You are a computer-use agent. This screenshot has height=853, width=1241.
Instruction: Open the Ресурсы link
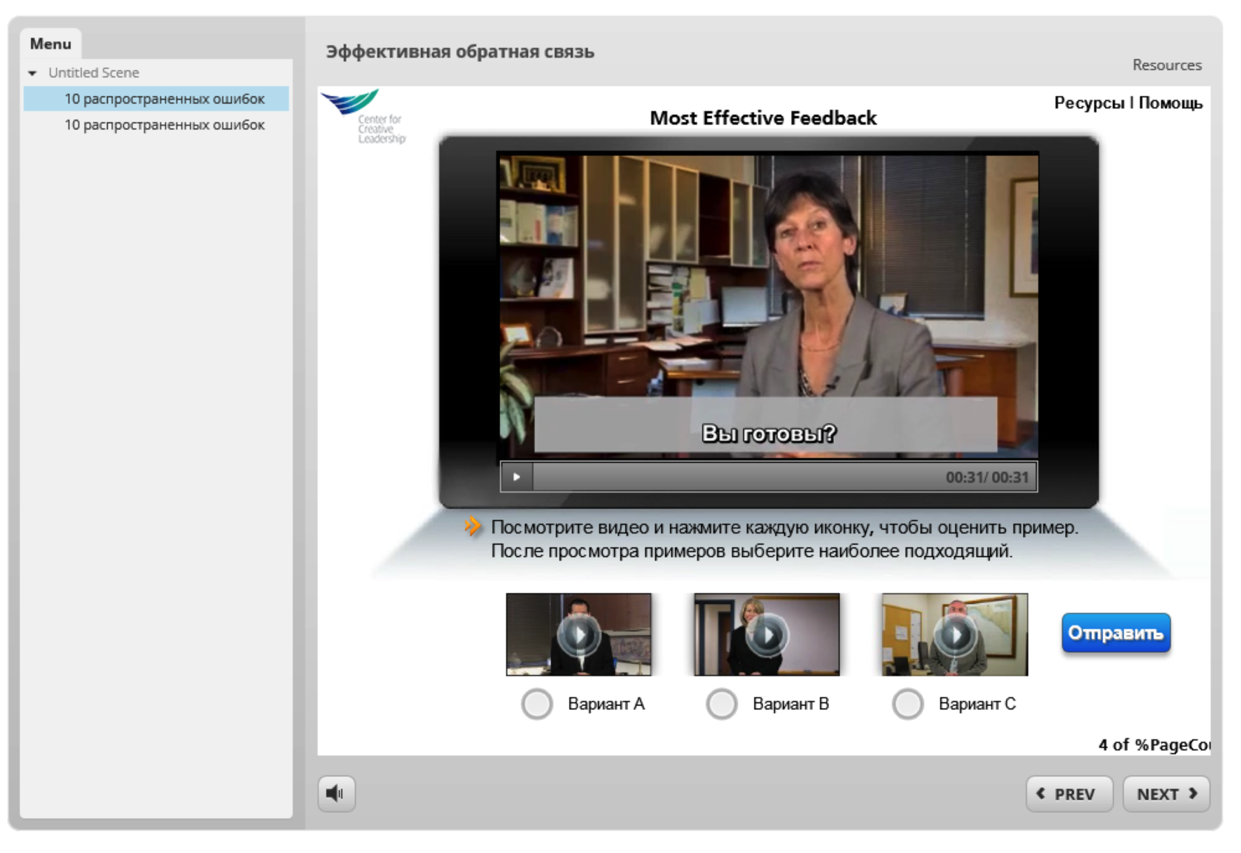[x=1089, y=103]
